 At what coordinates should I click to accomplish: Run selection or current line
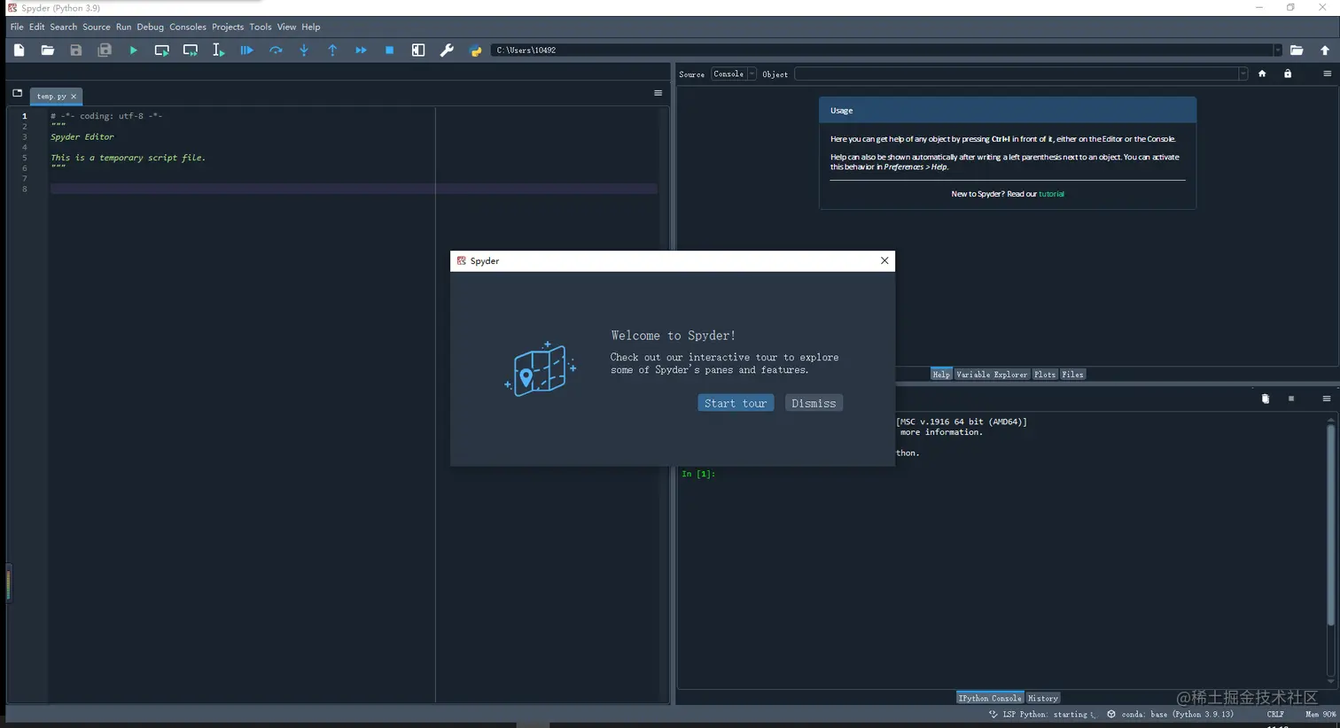pyautogui.click(x=219, y=50)
